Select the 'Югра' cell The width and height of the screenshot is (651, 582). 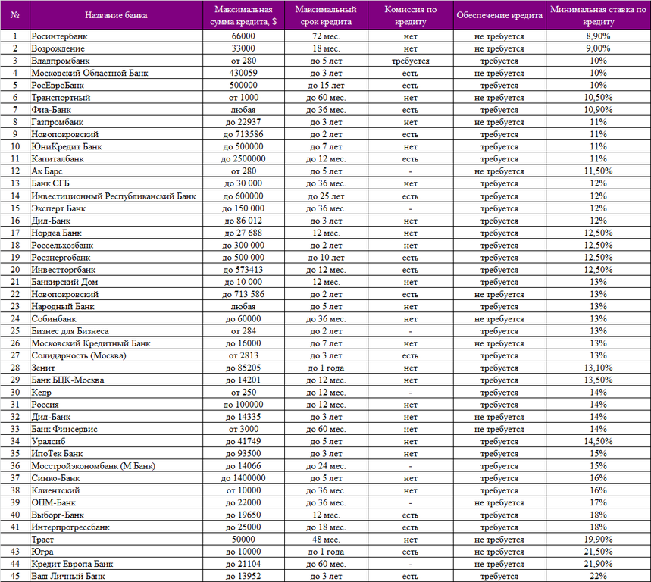pyautogui.click(x=116, y=552)
